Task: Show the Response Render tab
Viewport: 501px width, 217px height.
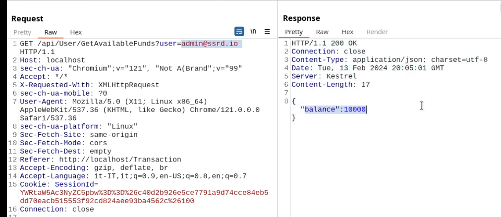Action: pos(377,32)
